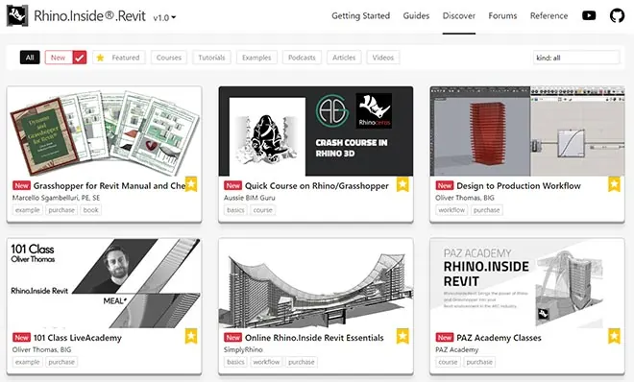The width and height of the screenshot is (634, 382).
Task: Click author text 'SimplyRhino'
Action: tap(243, 349)
